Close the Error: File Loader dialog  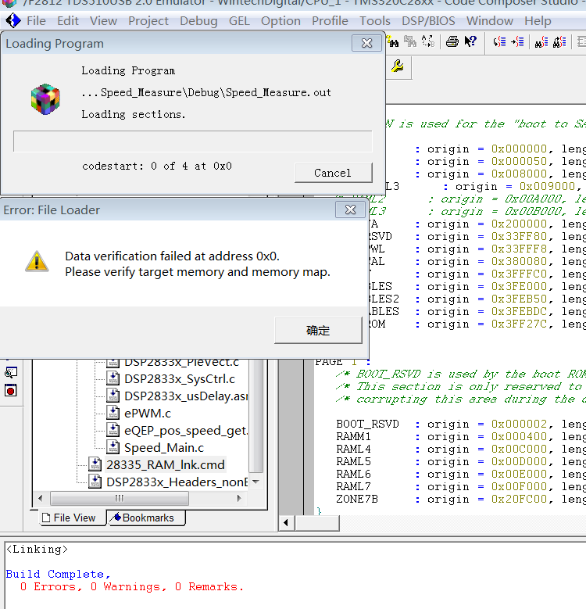click(x=351, y=210)
